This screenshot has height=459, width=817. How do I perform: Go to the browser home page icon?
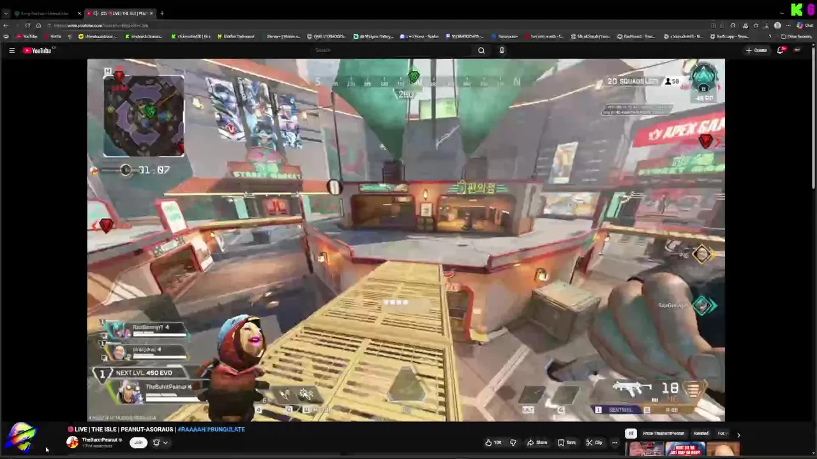pyautogui.click(x=38, y=25)
